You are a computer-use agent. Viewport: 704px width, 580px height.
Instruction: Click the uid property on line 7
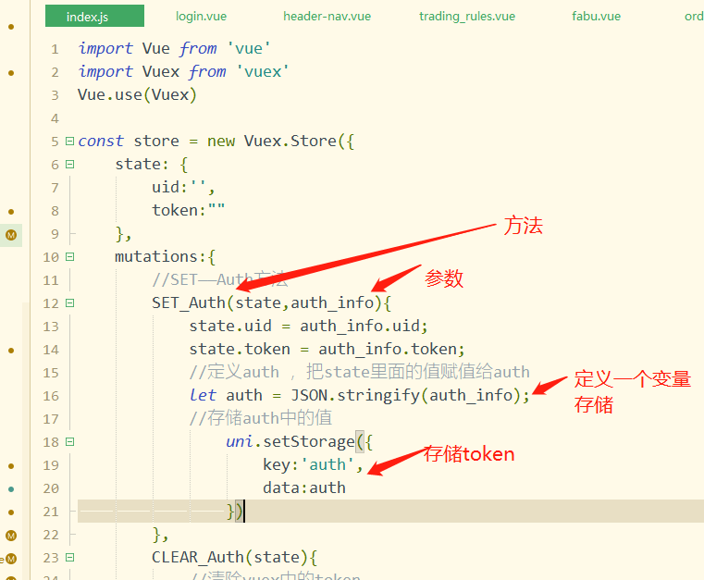click(165, 187)
